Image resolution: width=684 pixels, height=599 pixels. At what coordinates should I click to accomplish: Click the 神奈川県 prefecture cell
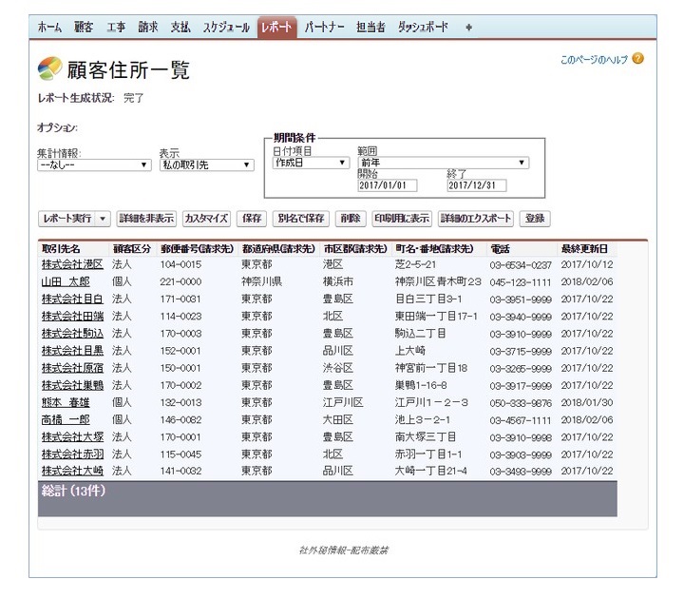[261, 281]
